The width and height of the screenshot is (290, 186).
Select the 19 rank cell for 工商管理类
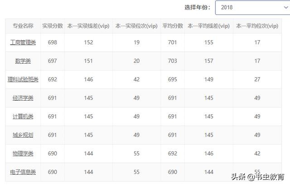pos(136,42)
